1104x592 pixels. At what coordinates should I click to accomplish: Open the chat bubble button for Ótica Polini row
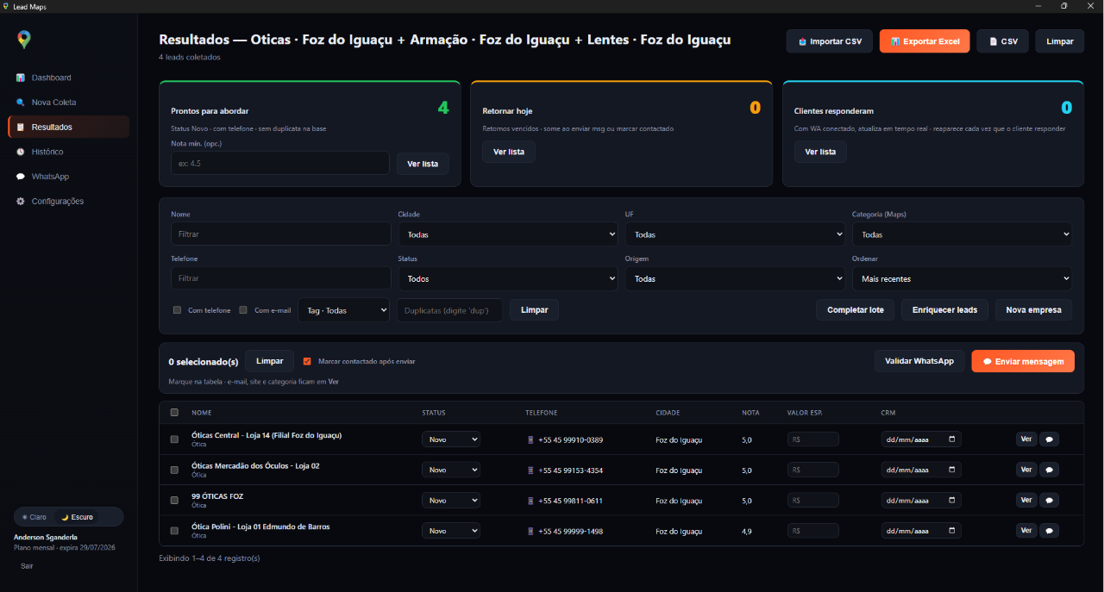coord(1049,530)
